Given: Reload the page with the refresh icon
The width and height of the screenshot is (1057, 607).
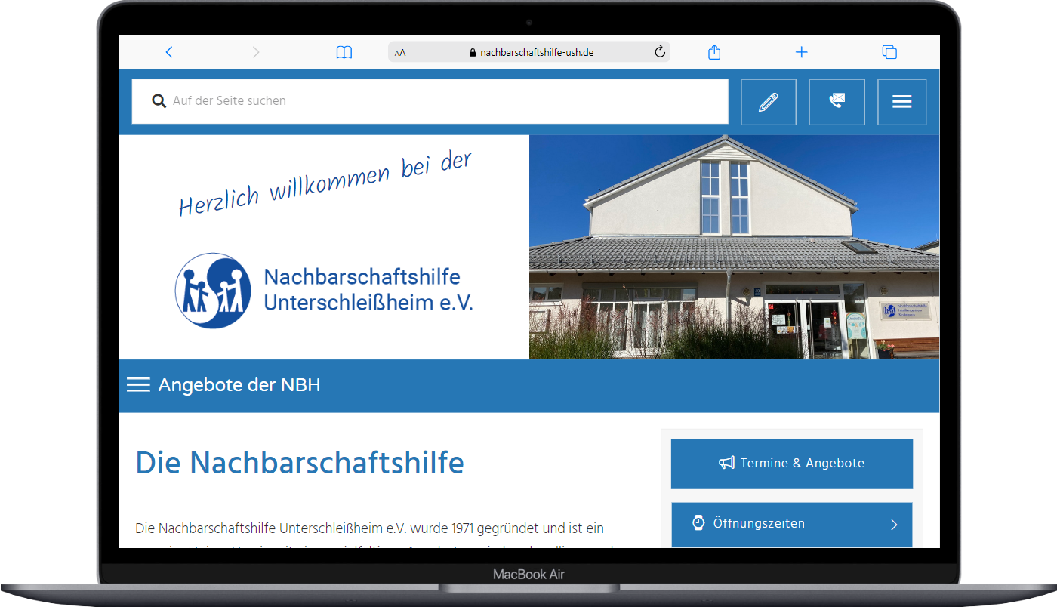Looking at the screenshot, I should [659, 51].
